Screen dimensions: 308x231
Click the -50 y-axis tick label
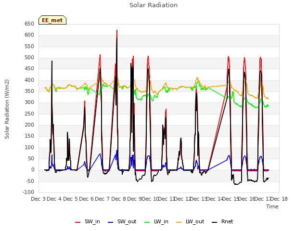tap(29, 181)
